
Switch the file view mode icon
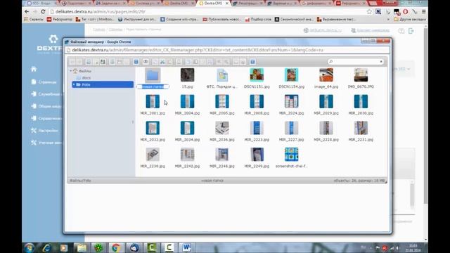pyautogui.click(x=236, y=62)
